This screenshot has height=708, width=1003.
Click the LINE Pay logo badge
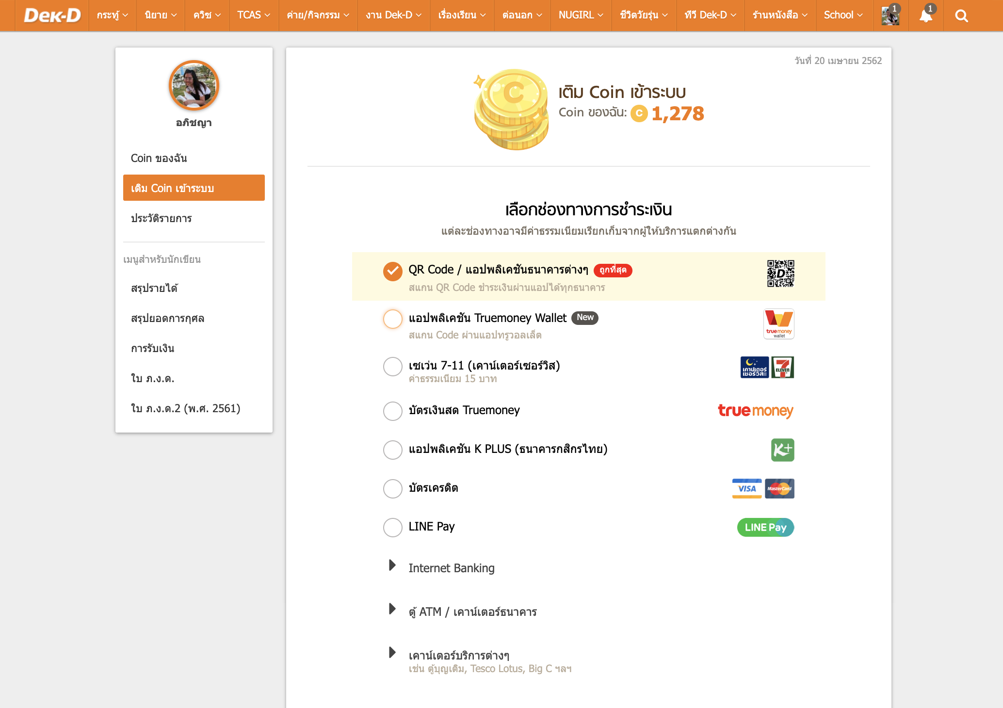point(765,527)
